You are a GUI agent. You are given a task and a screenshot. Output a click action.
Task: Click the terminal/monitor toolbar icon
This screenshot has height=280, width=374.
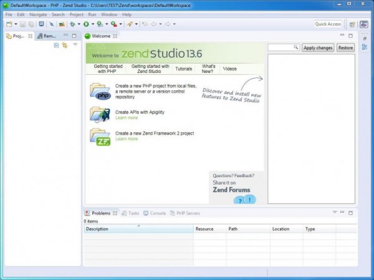42,24
